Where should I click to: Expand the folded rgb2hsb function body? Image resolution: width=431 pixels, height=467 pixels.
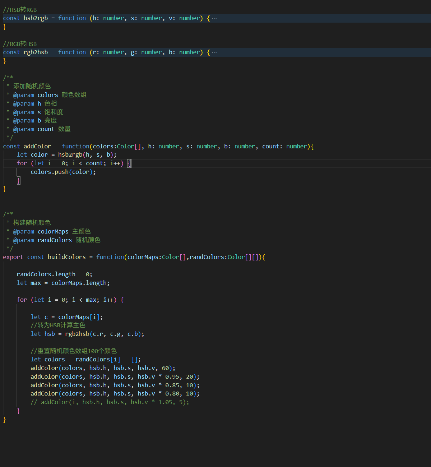pos(214,52)
